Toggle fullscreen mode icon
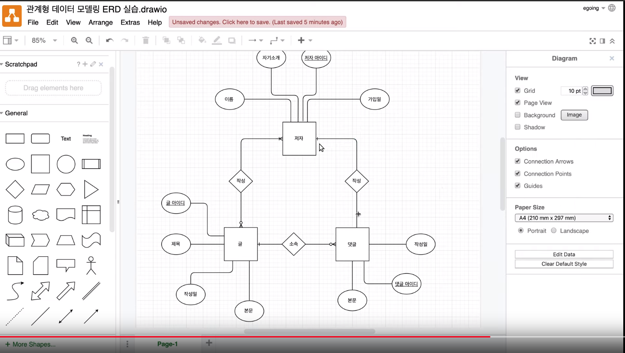The width and height of the screenshot is (625, 353). [593, 41]
